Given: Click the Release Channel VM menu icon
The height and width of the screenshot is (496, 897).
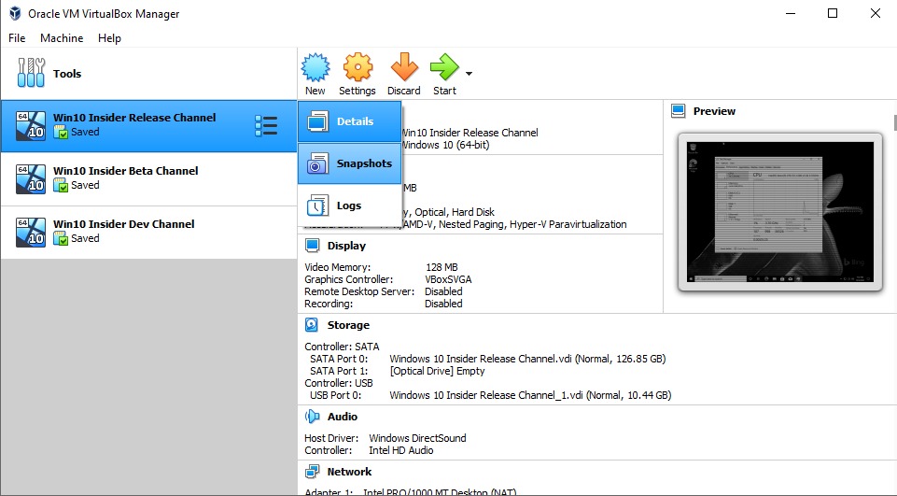Looking at the screenshot, I should [x=266, y=125].
